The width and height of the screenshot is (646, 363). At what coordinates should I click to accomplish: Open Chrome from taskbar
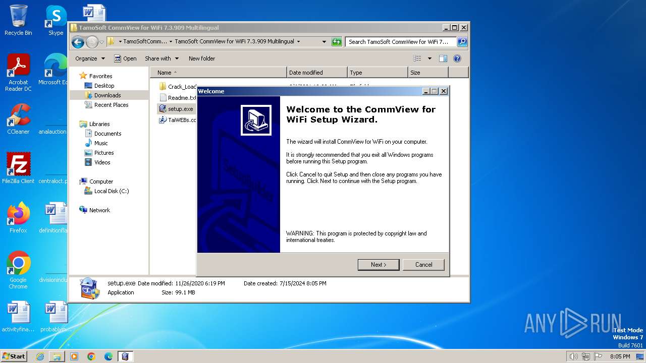click(91, 356)
